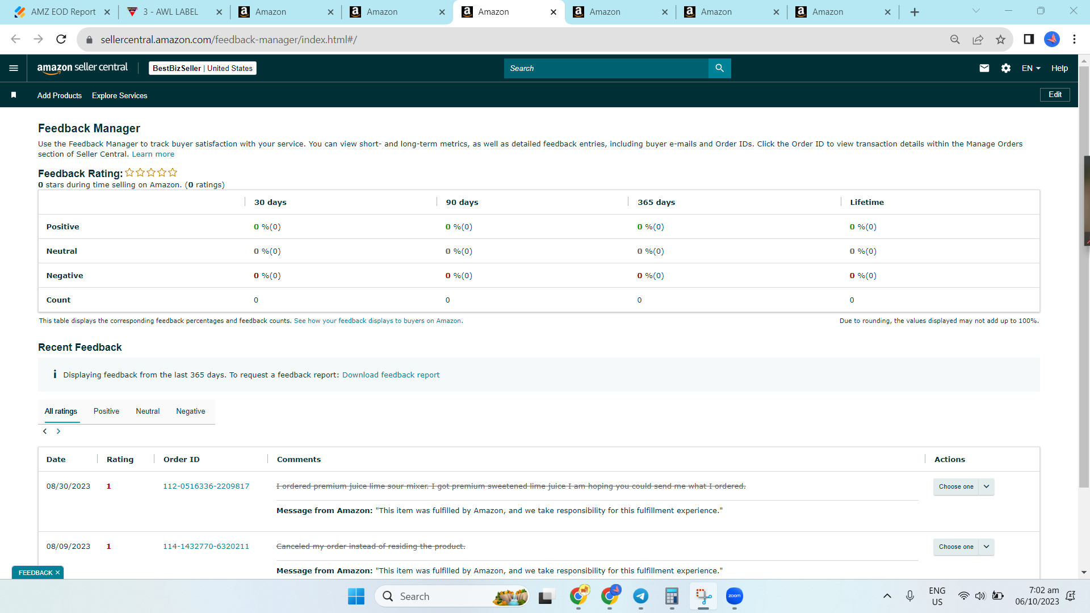The height and width of the screenshot is (613, 1090).
Task: Select the All ratings tab
Action: tap(61, 412)
